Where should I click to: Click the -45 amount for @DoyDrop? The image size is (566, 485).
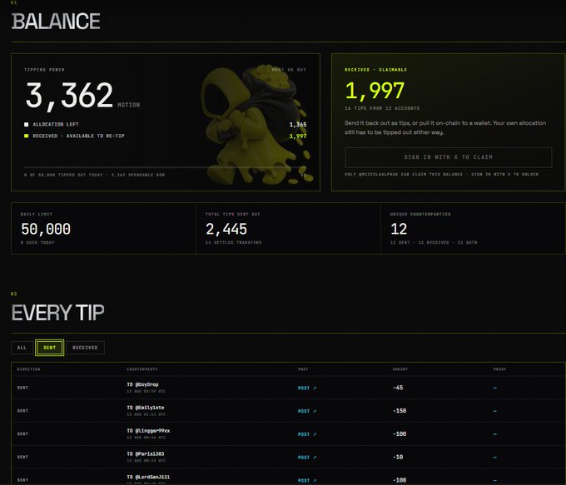[398, 388]
